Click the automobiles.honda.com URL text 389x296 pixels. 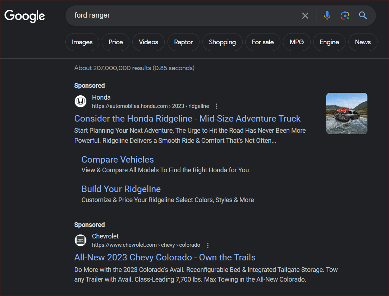[150, 106]
